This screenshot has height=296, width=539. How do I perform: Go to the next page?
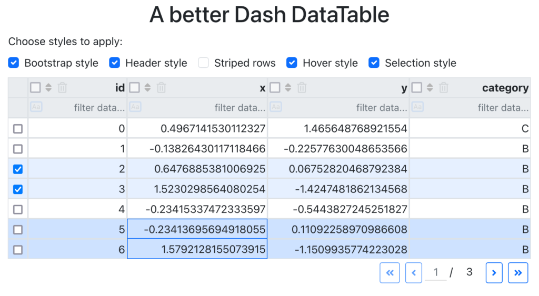pyautogui.click(x=494, y=273)
